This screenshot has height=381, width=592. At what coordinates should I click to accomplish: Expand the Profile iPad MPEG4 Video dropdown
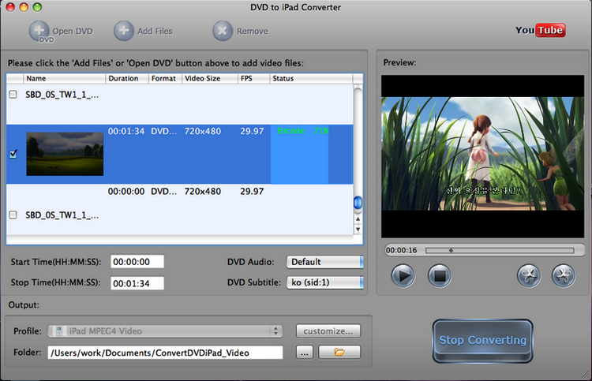pyautogui.click(x=165, y=331)
